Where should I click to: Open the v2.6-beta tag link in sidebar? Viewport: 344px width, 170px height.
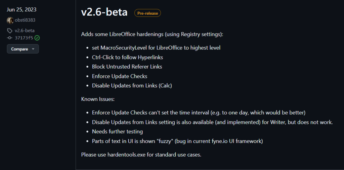point(25,30)
